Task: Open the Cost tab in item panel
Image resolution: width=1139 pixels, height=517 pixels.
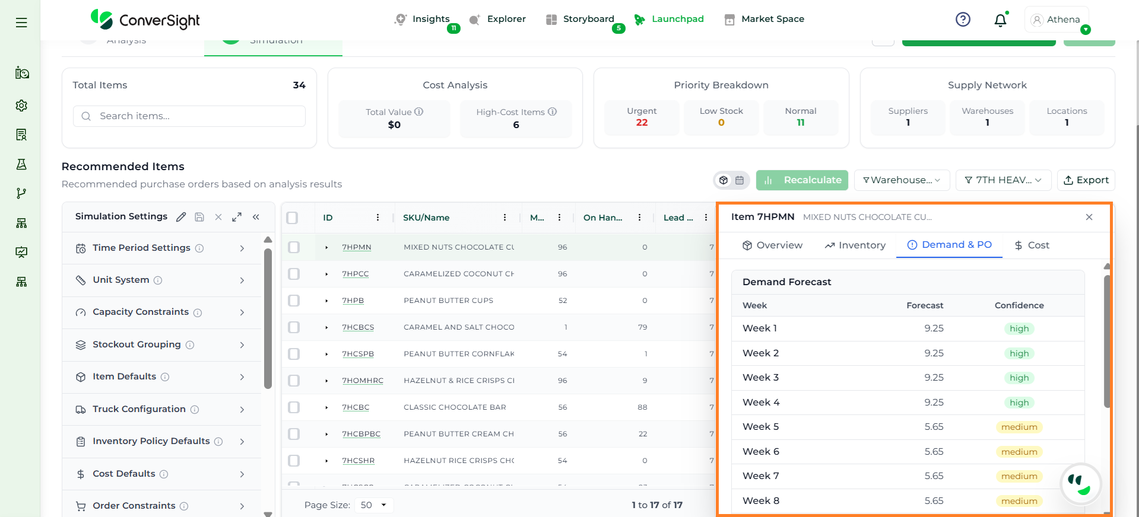Action: [1032, 245]
